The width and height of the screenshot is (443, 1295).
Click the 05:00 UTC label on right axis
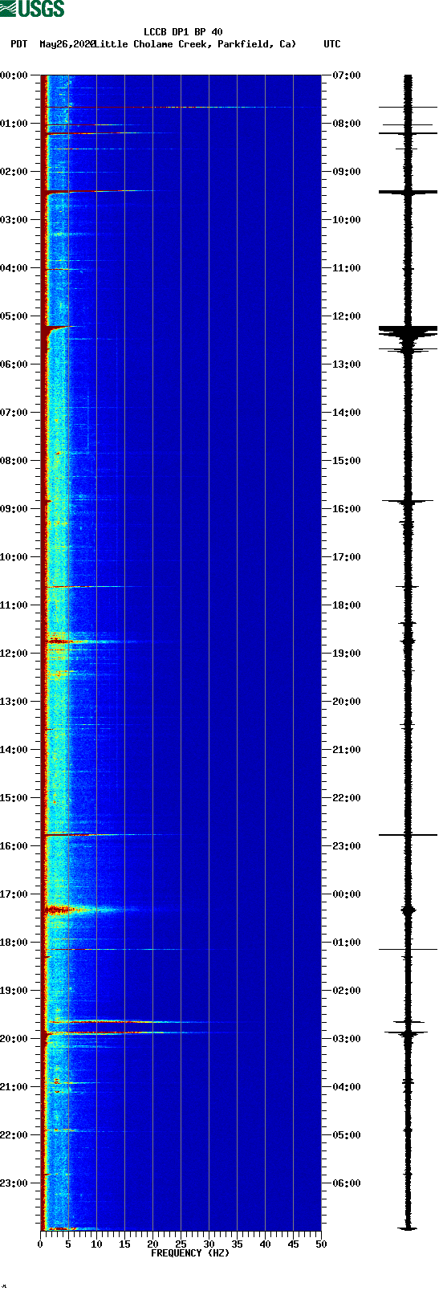point(347,1135)
